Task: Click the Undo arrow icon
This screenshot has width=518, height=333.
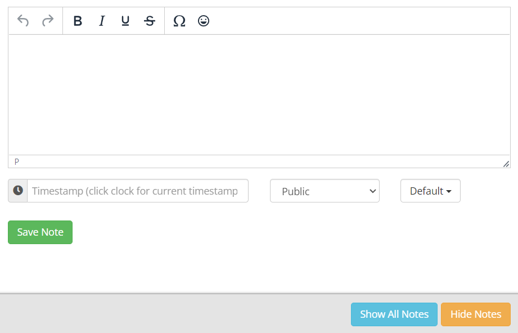Action: (23, 21)
